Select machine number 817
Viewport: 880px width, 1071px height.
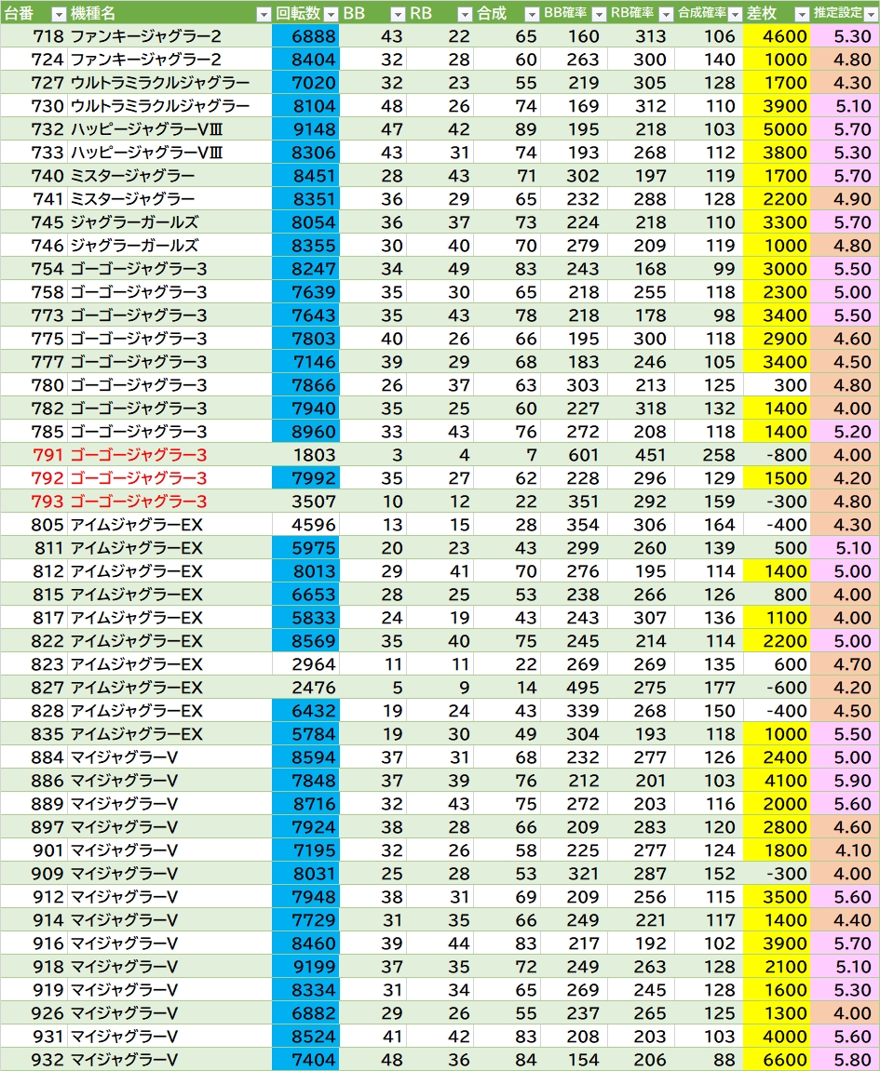(34, 617)
